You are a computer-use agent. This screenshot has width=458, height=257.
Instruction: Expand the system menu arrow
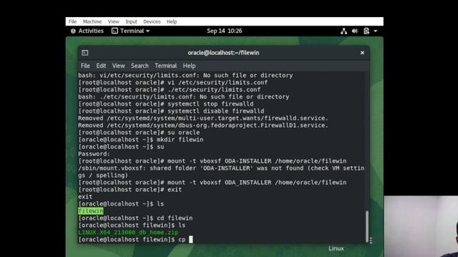pyautogui.click(x=376, y=31)
